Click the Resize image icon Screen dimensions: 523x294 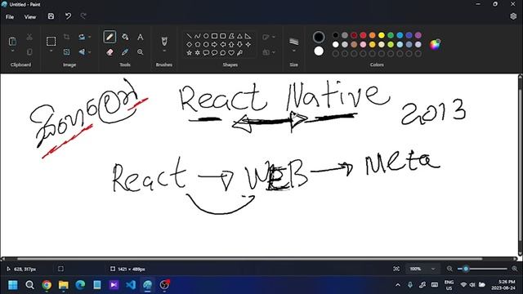click(67, 52)
